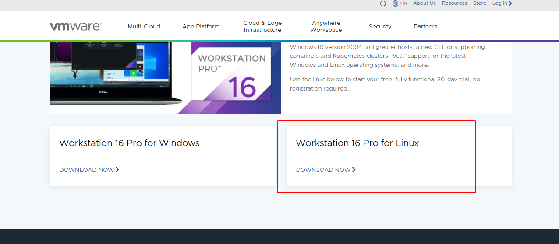Open the search magnifier icon
559x244 pixels.
pyautogui.click(x=383, y=3)
